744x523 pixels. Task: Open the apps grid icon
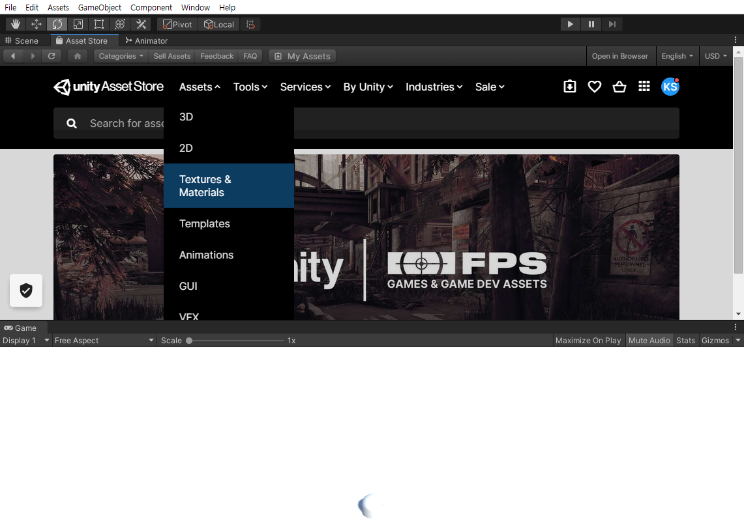644,86
